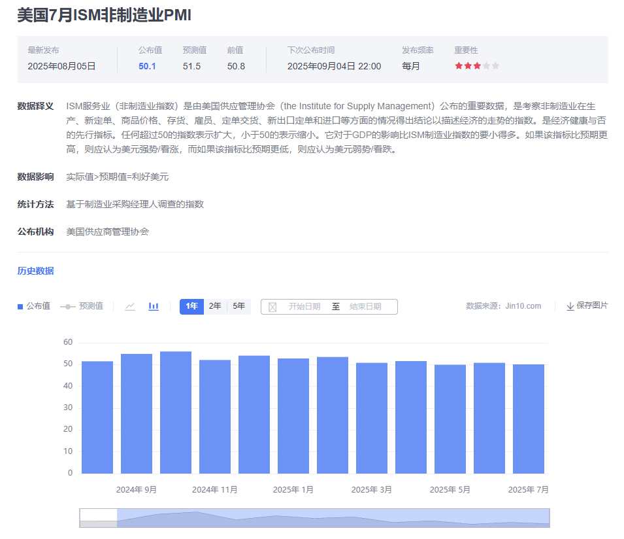The image size is (624, 539).
Task: Click the calendar icon in the date range
Action: pyautogui.click(x=272, y=307)
